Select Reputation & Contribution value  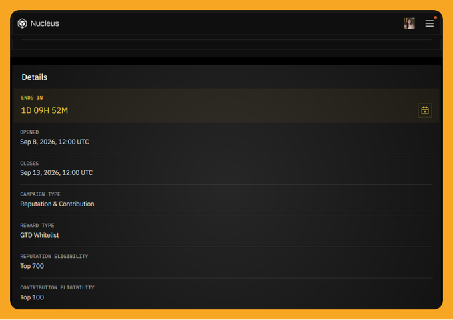click(x=57, y=204)
